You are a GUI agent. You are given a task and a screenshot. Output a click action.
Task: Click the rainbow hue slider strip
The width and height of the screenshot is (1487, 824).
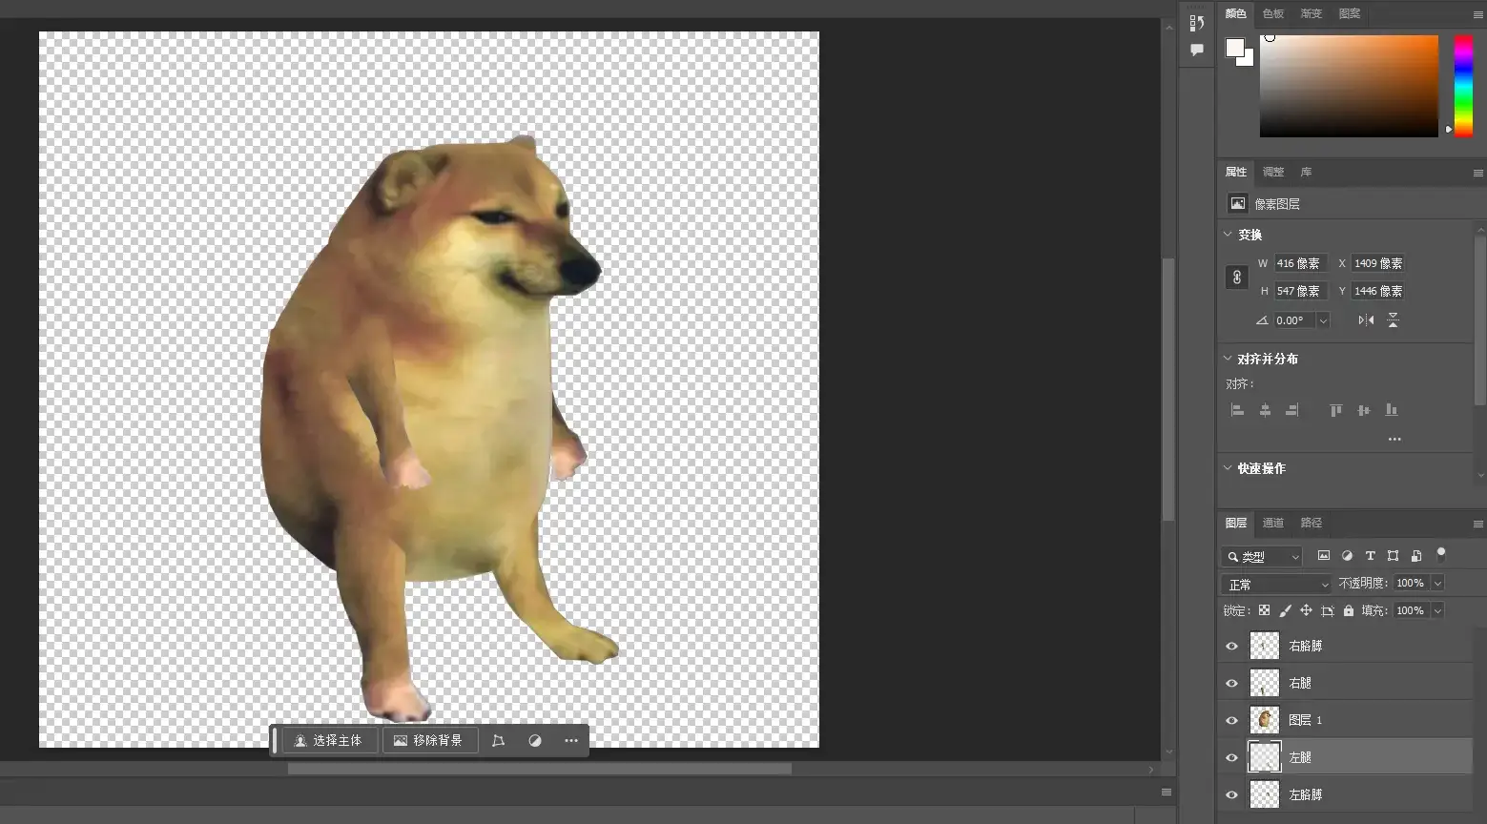(x=1462, y=85)
